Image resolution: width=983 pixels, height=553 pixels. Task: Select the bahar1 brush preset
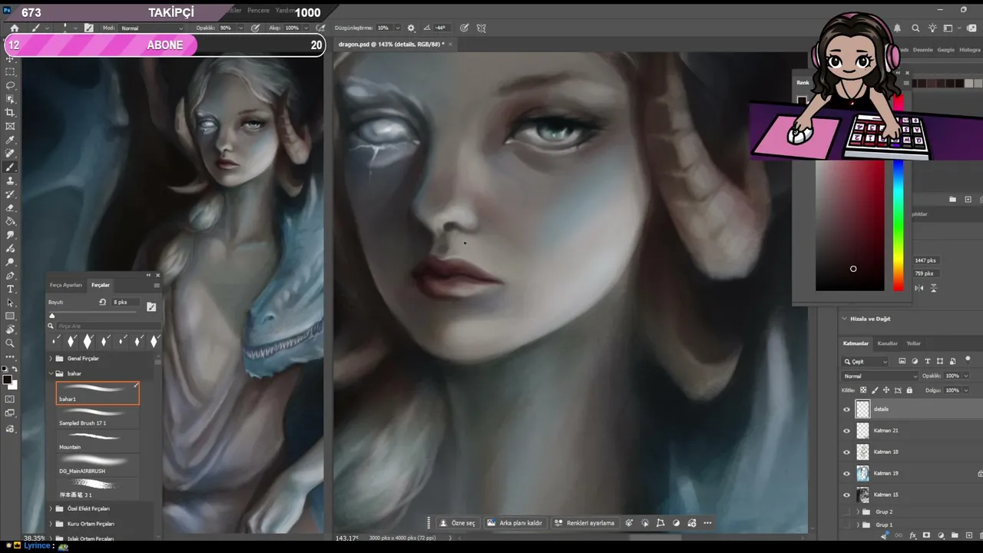pos(98,393)
